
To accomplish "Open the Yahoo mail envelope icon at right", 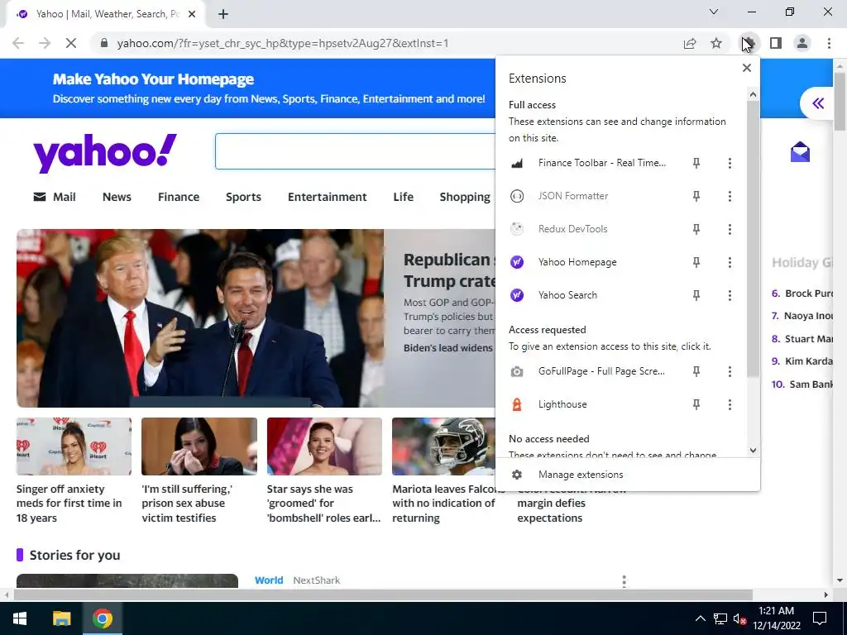I will pyautogui.click(x=800, y=152).
